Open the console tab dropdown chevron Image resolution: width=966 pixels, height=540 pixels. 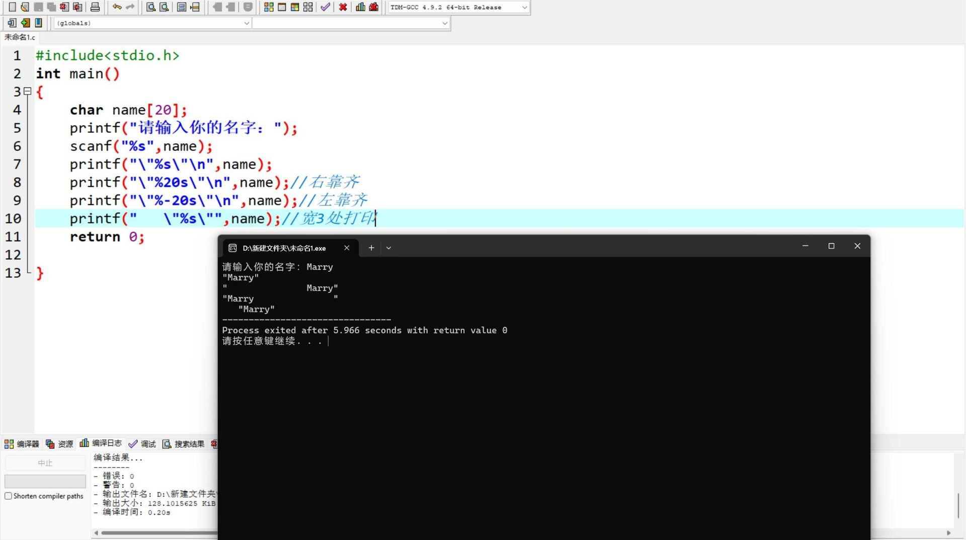tap(388, 248)
